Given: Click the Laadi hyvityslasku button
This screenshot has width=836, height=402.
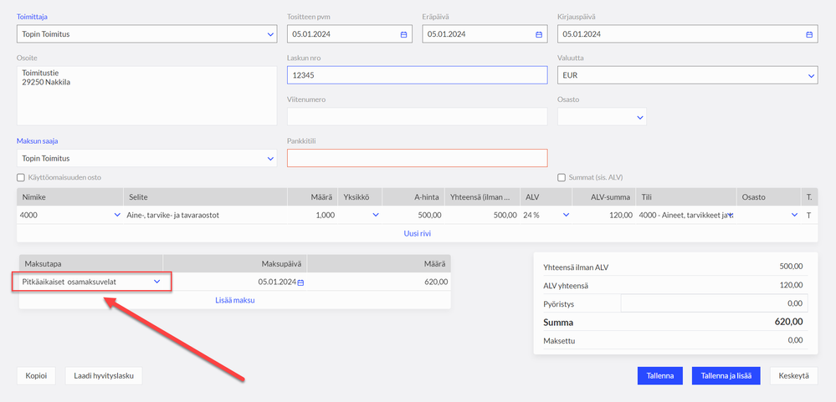Looking at the screenshot, I should [103, 376].
